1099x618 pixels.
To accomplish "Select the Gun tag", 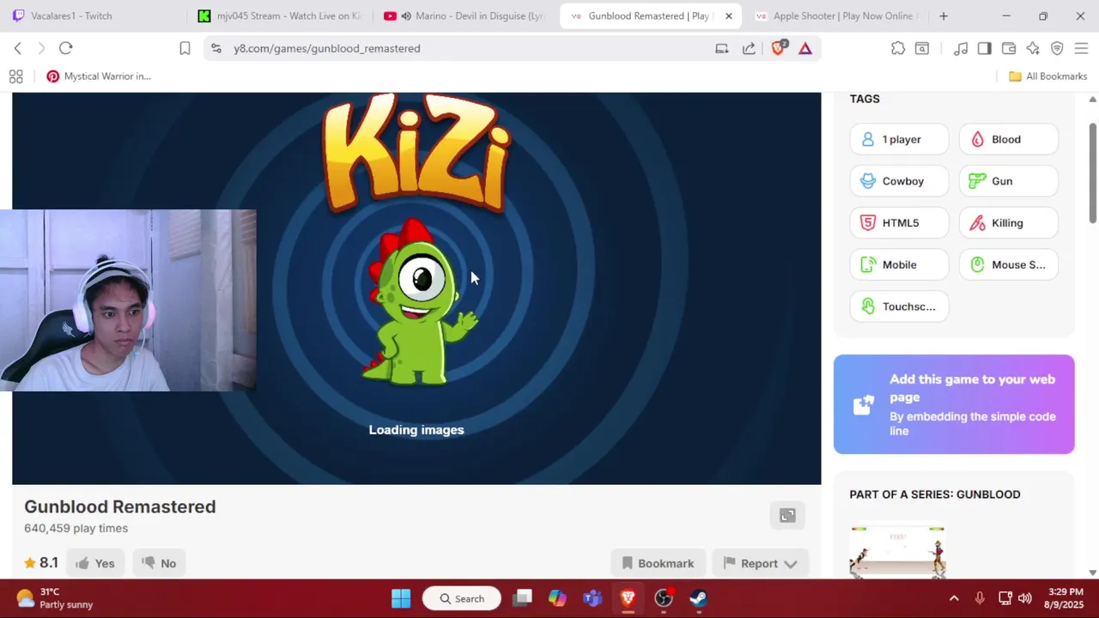I will 1008,181.
